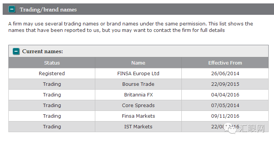Click the Bourse Trade name cell
Image resolution: width=274 pixels, height=142 pixels.
click(138, 84)
